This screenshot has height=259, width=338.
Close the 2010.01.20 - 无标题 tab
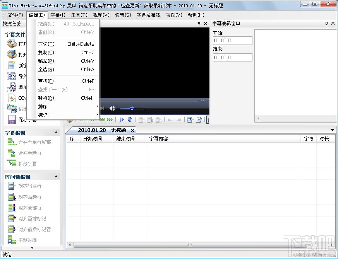[x=132, y=130]
